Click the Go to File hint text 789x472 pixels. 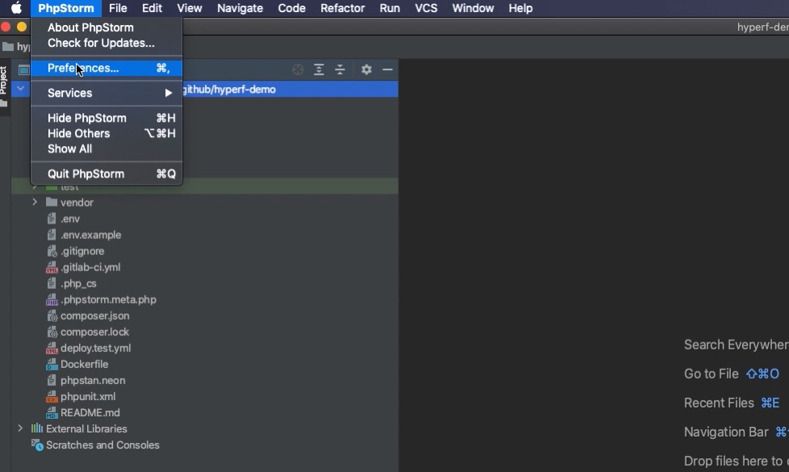(711, 374)
